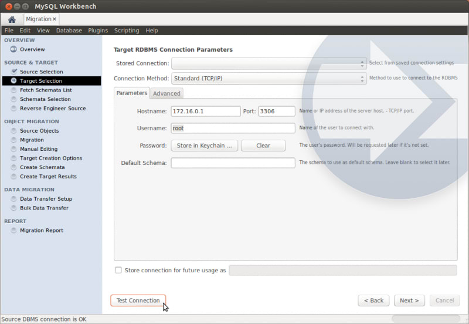Click the Cancel button
The image size is (469, 324).
point(444,301)
